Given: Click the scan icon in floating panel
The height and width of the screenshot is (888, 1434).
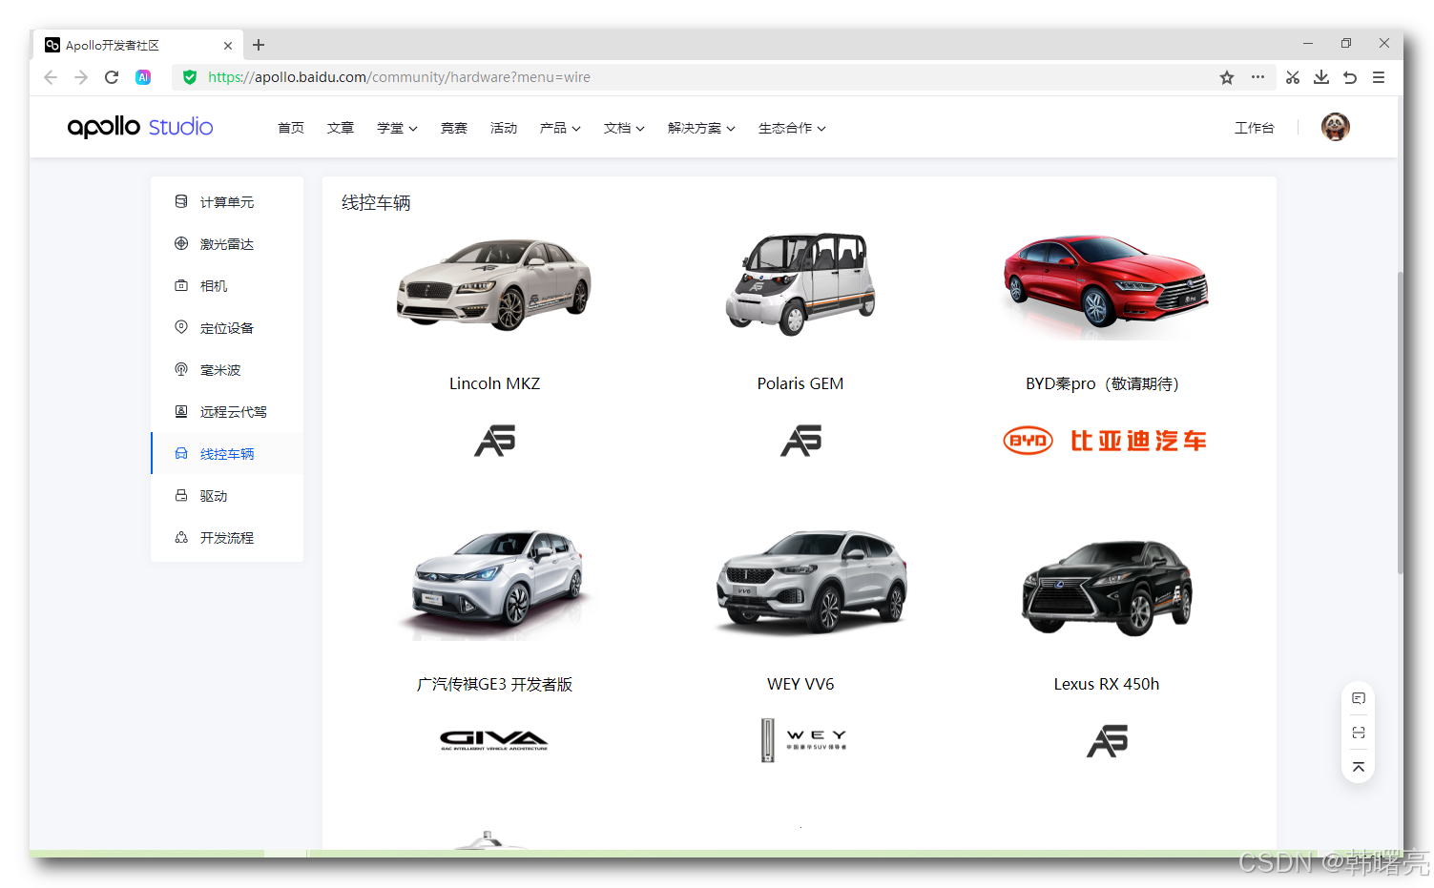Looking at the screenshot, I should point(1359,733).
